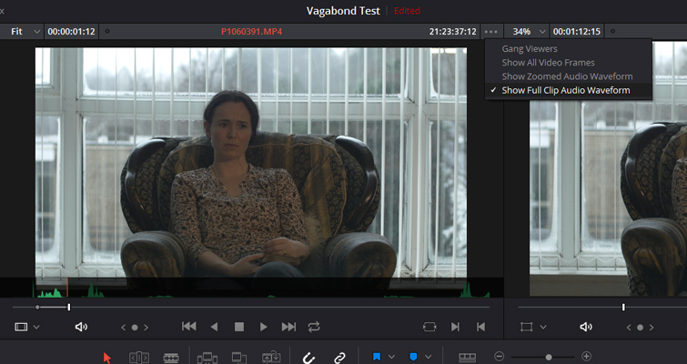Jump to the first frame
The image size is (687, 364).
189,327
